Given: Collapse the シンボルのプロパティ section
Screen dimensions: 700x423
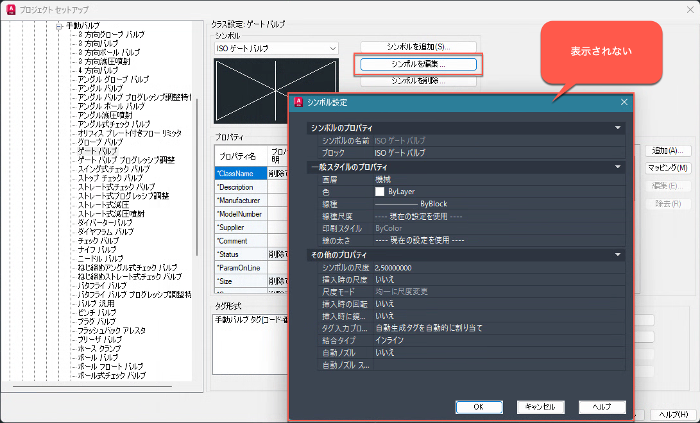Looking at the screenshot, I should tap(619, 127).
